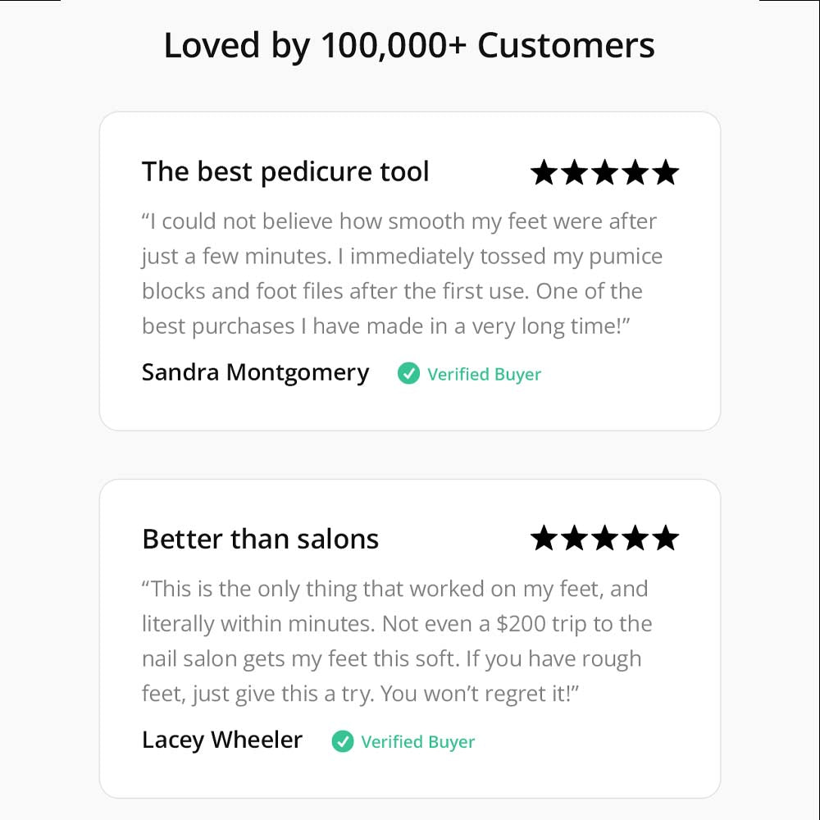Click third star in pedicure tool review
Viewport: 820px width, 820px height.
[x=605, y=172]
